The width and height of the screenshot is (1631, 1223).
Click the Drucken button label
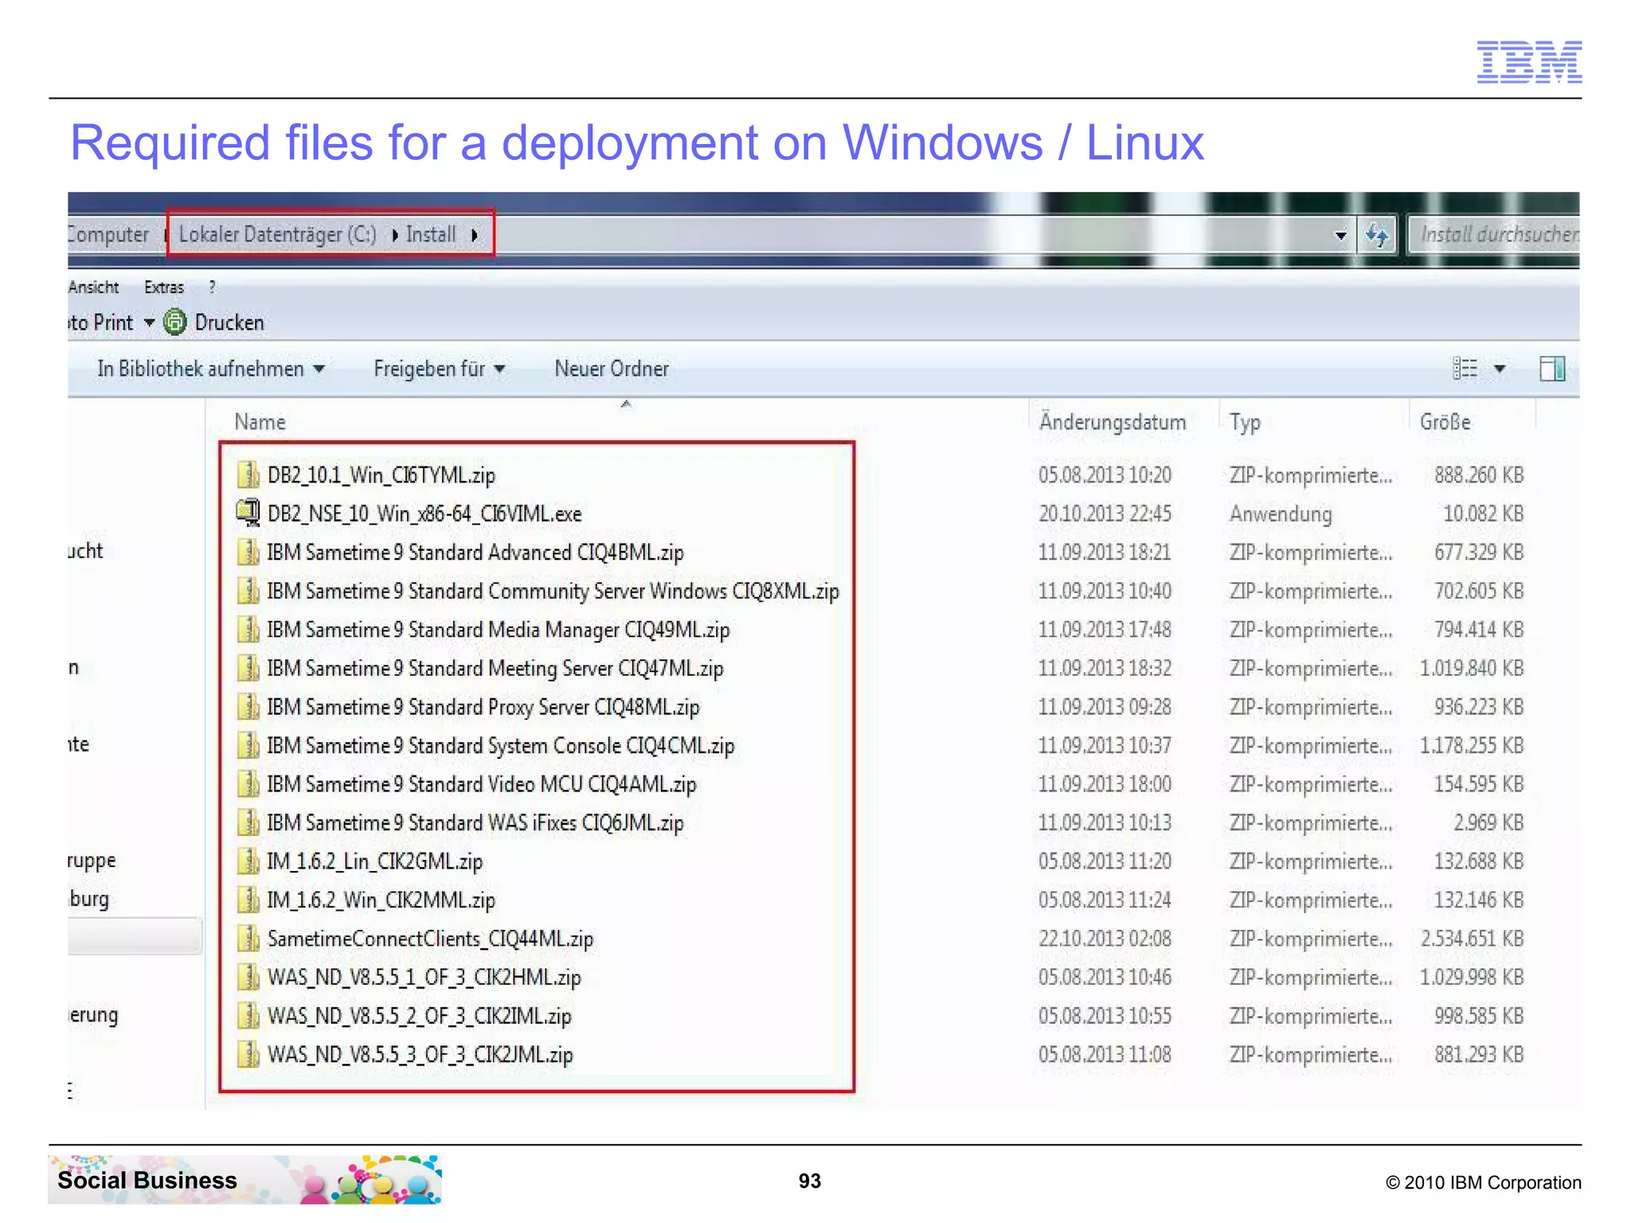click(x=229, y=322)
